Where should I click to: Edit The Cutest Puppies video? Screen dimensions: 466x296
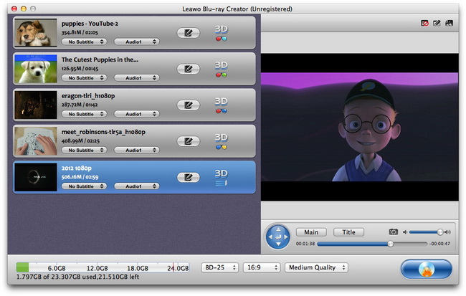[188, 69]
